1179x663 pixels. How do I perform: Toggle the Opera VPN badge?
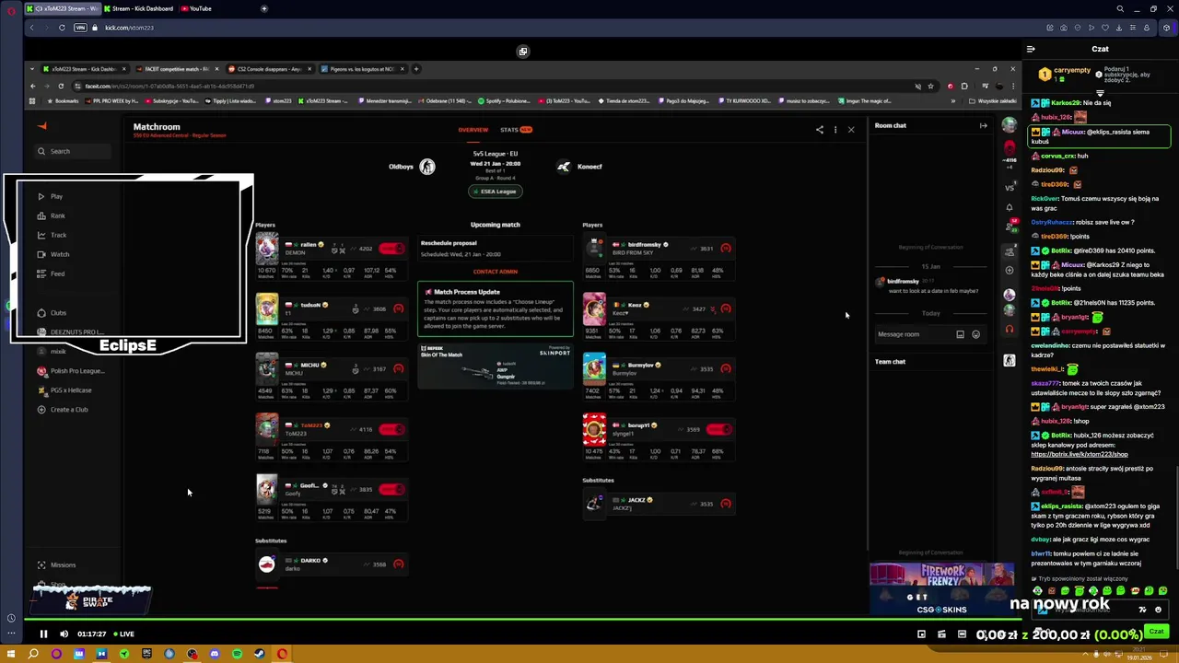click(x=80, y=28)
